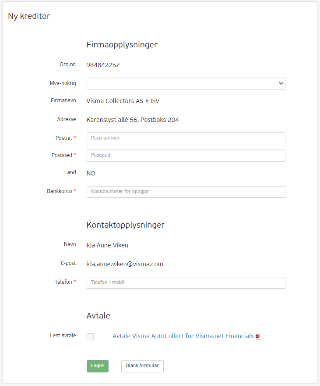Click the Bankkonto field label

point(60,191)
